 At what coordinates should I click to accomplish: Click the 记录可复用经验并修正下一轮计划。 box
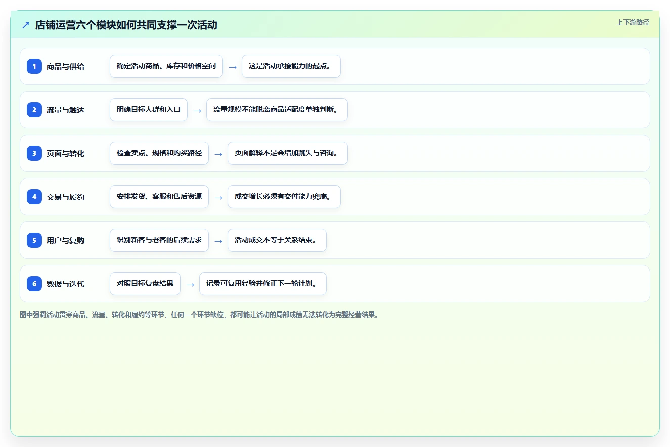click(x=263, y=284)
